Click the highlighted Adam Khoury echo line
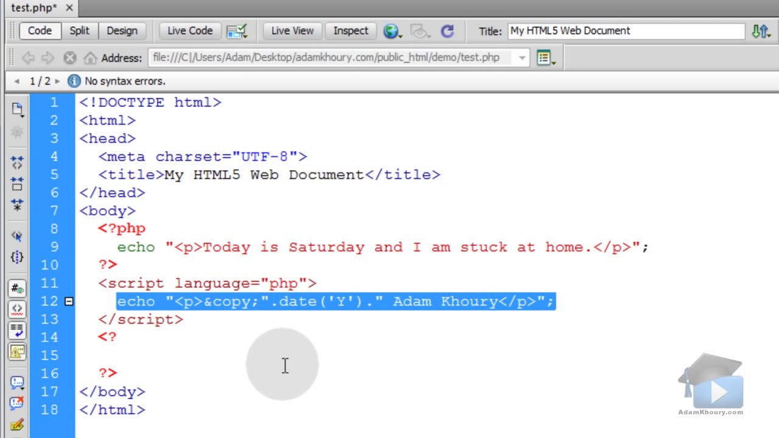The image size is (779, 438). tap(336, 301)
